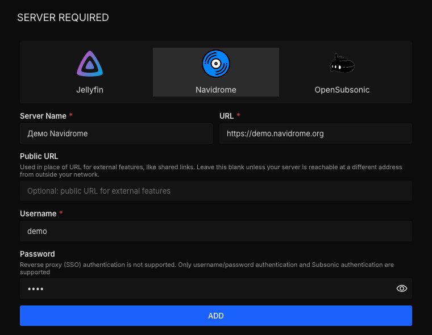This screenshot has height=335, width=432.
Task: Click the Navidrome vinyl disc icon
Action: (216, 64)
